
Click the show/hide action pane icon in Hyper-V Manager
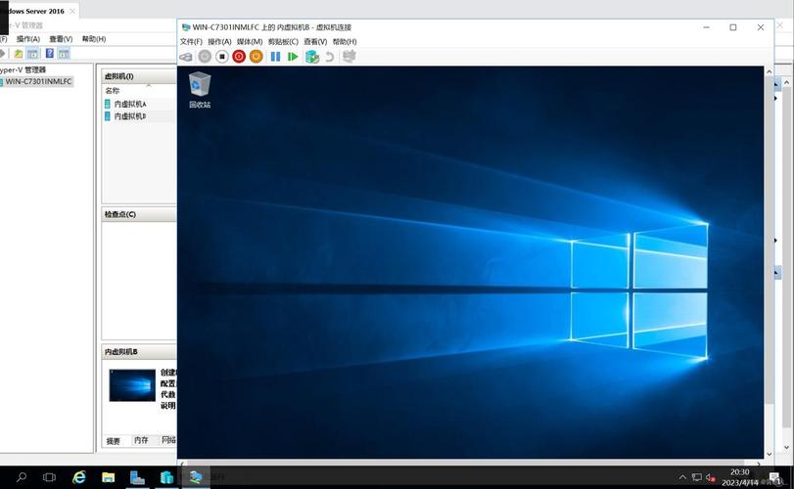[64, 53]
